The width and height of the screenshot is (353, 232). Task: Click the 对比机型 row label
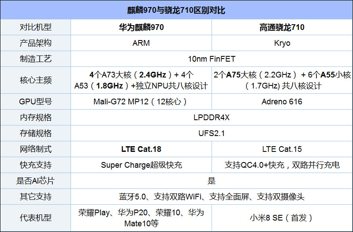pos(36,27)
